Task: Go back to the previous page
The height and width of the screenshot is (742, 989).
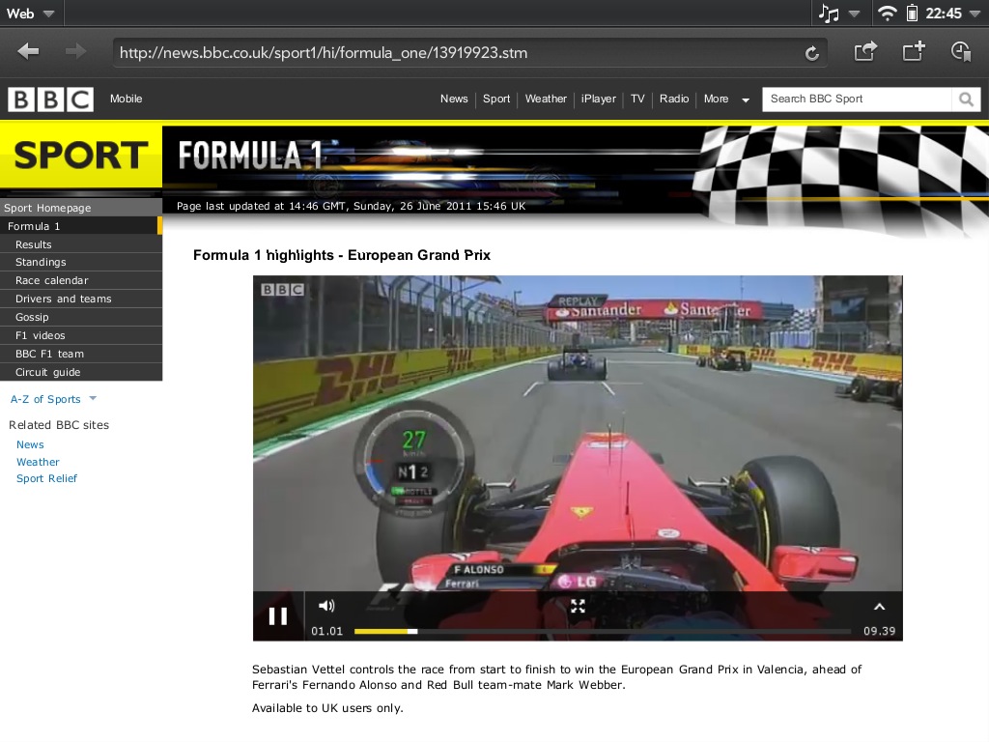Action: click(x=28, y=52)
